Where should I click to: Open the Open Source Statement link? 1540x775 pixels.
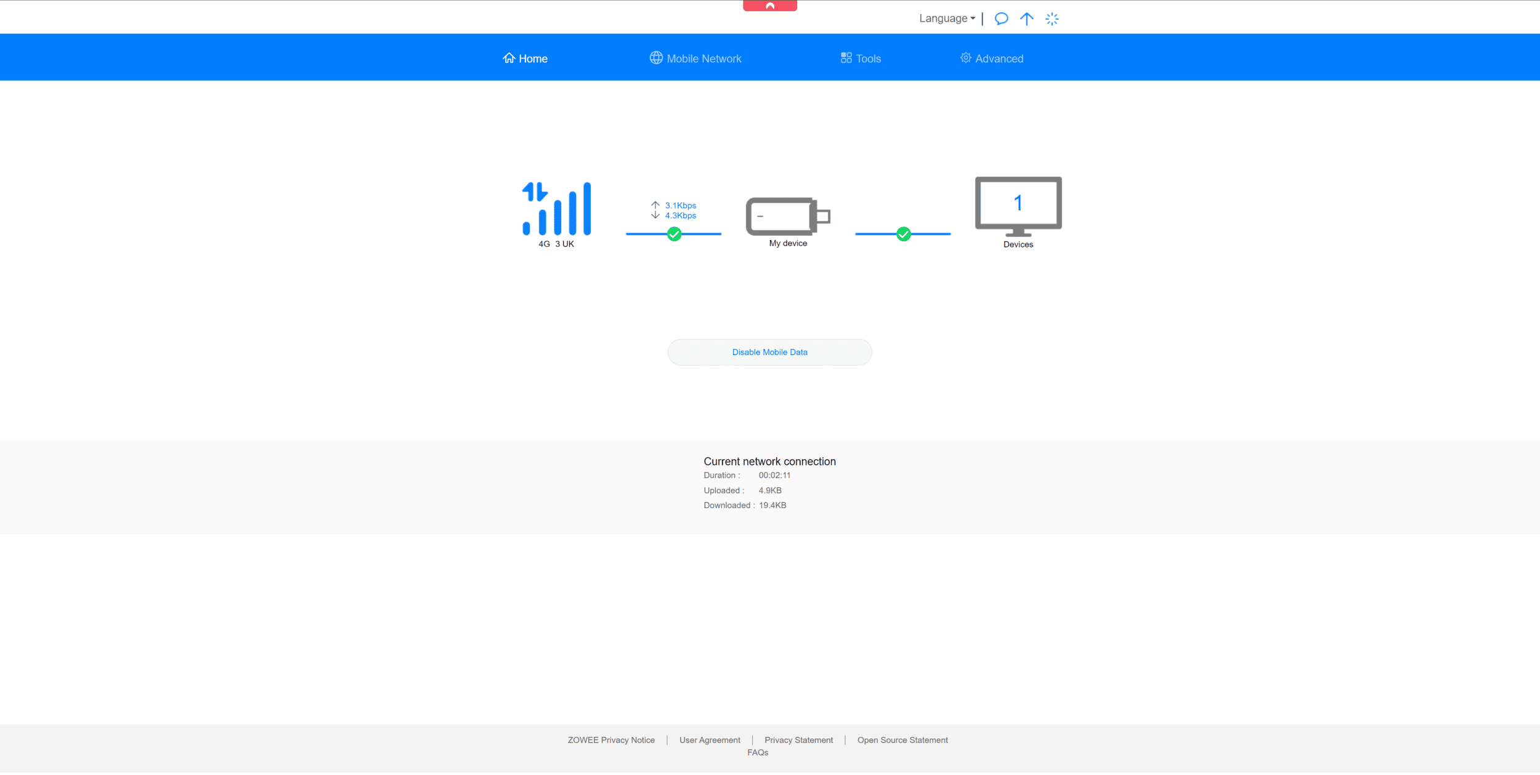pos(902,741)
